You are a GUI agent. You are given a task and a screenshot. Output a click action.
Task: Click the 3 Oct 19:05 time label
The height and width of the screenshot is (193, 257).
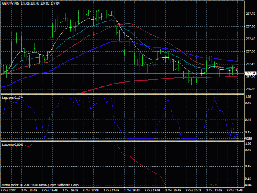pyautogui.click(x=153, y=191)
